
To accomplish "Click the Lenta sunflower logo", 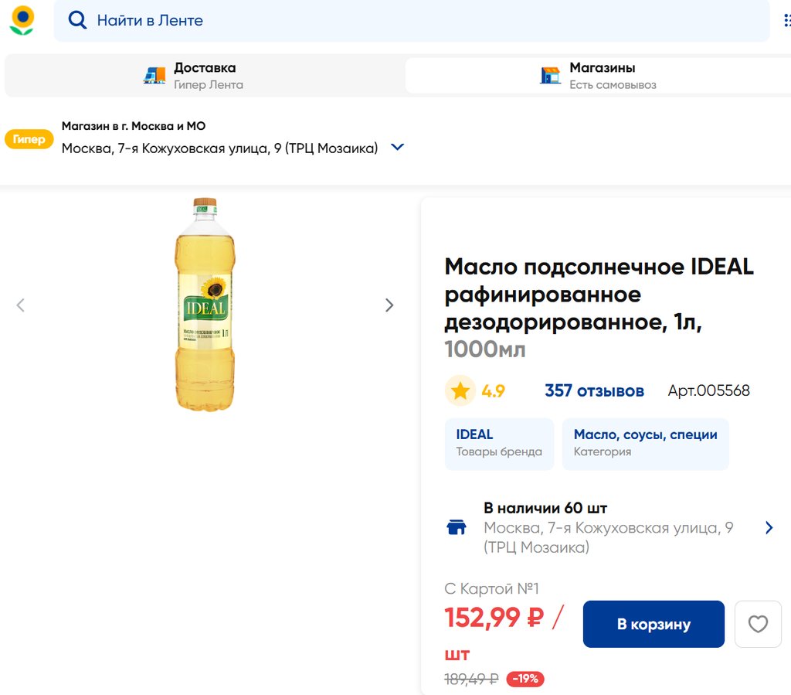I will (x=22, y=20).
